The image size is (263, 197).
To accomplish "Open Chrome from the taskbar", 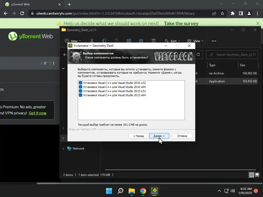I will 143,191.
